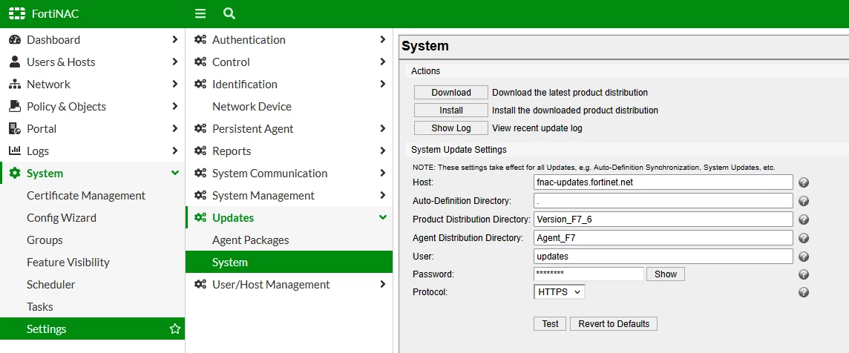
Task: Click the Download button
Action: tap(451, 93)
